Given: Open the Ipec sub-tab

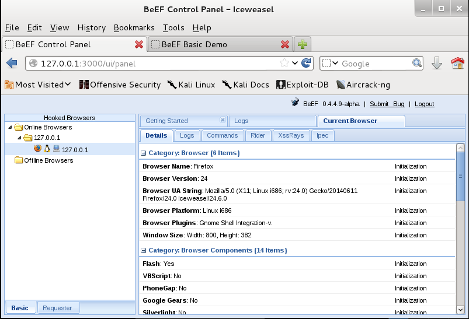Looking at the screenshot, I should click(322, 136).
